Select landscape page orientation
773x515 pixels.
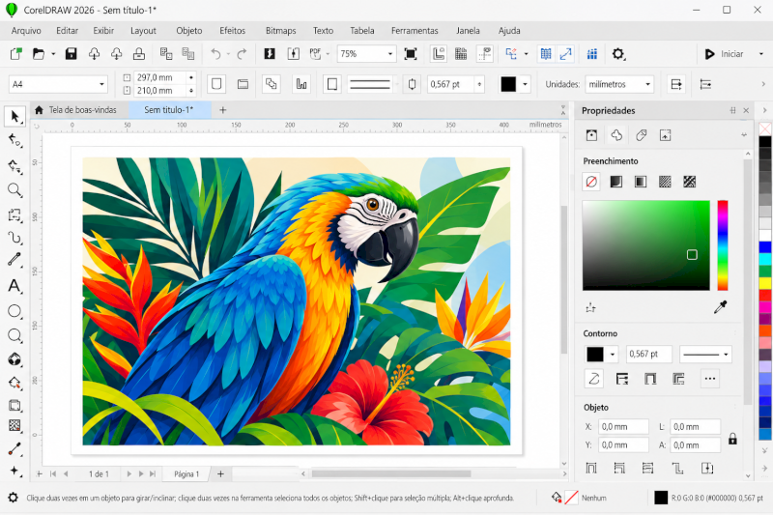coord(243,84)
